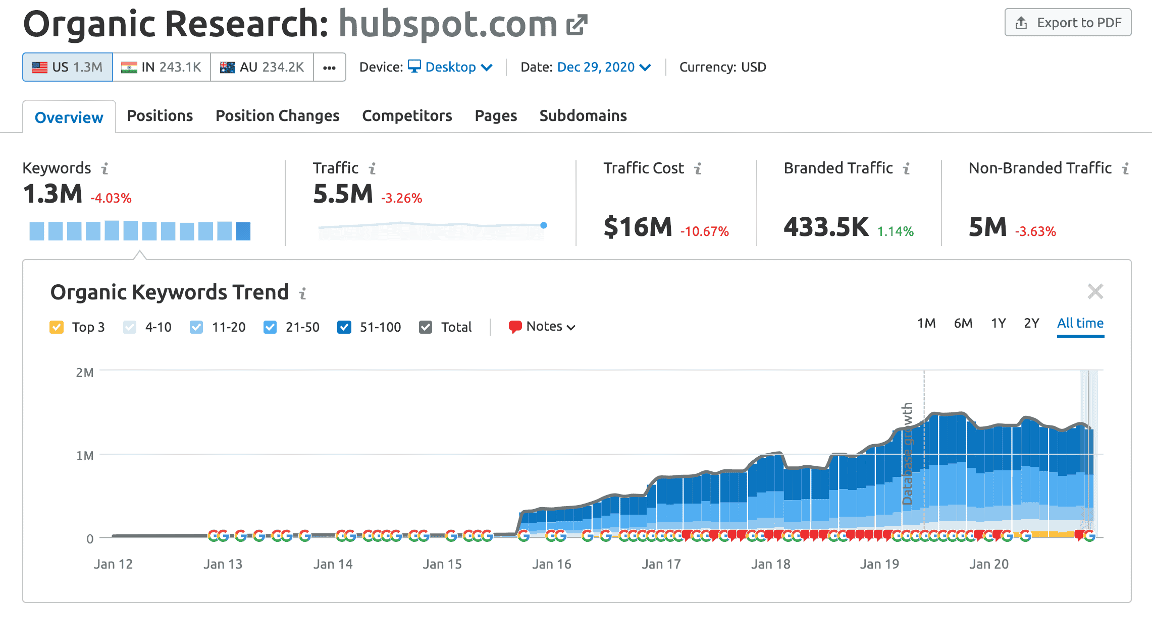This screenshot has width=1152, height=617.
Task: Click info icon next to Traffic Cost
Action: [698, 168]
